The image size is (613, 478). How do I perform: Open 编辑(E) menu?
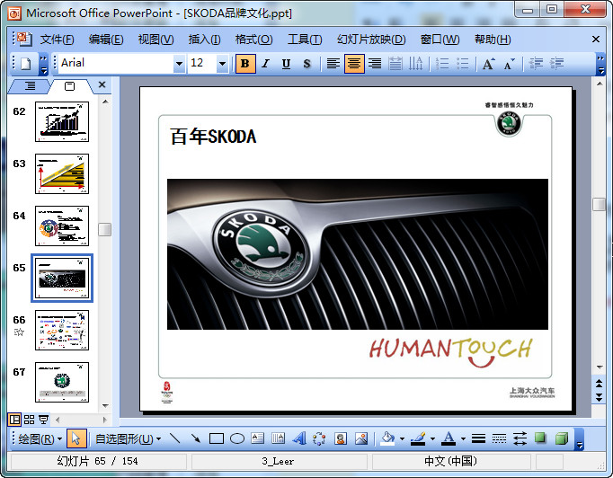coord(106,40)
